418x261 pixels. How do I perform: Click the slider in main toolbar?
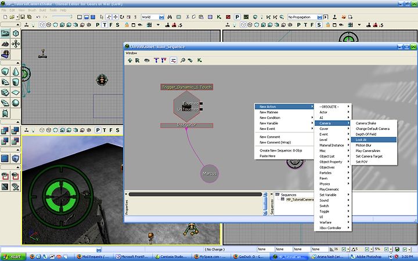pos(62,16)
